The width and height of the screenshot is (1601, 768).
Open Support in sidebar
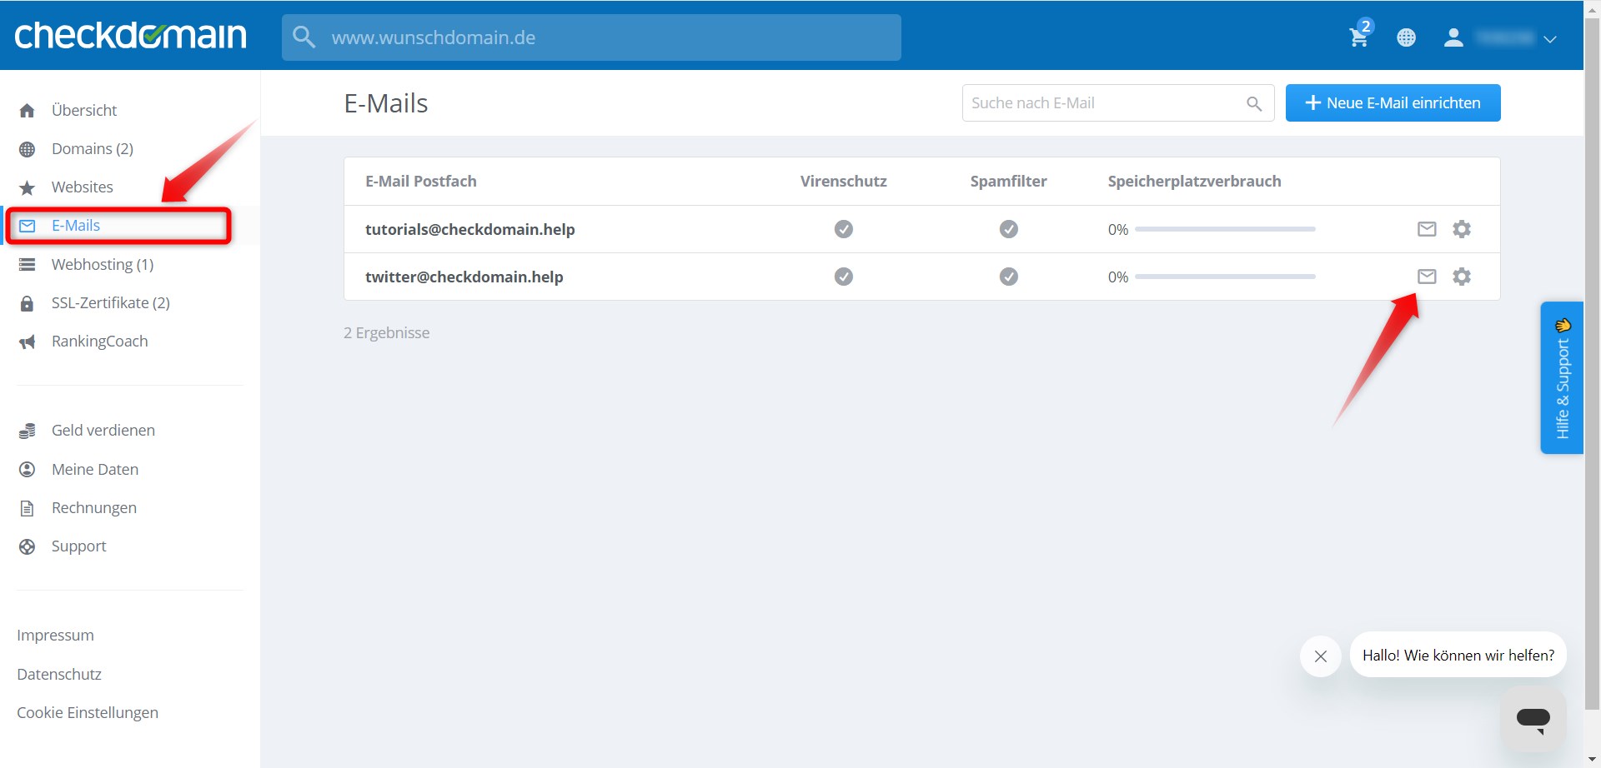79,546
